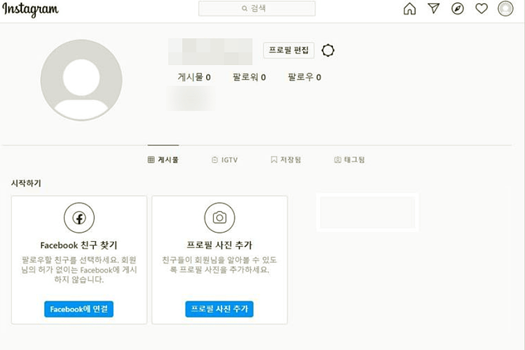Click the 프로필 편집 button
Screen dimensions: 525x350
(x=288, y=50)
